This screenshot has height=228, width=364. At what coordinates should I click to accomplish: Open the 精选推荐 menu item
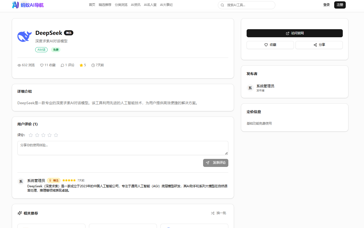pyautogui.click(x=105, y=5)
